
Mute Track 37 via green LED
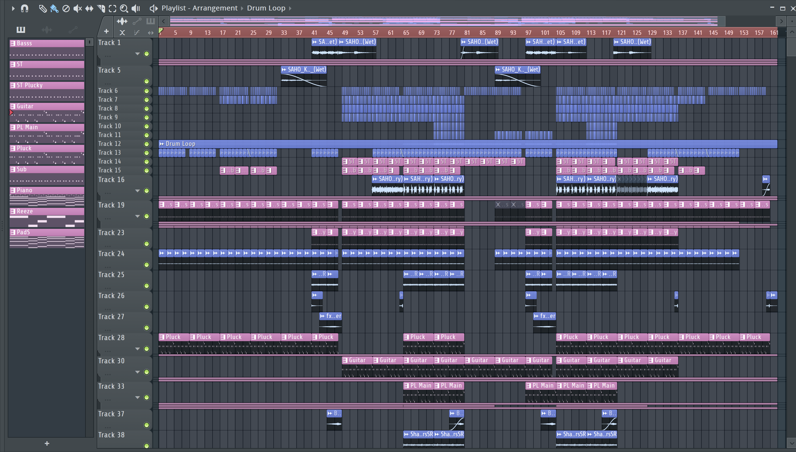click(x=146, y=425)
